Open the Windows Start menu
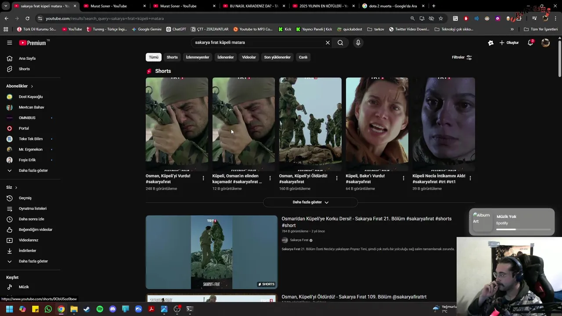The height and width of the screenshot is (316, 562). tap(9, 309)
